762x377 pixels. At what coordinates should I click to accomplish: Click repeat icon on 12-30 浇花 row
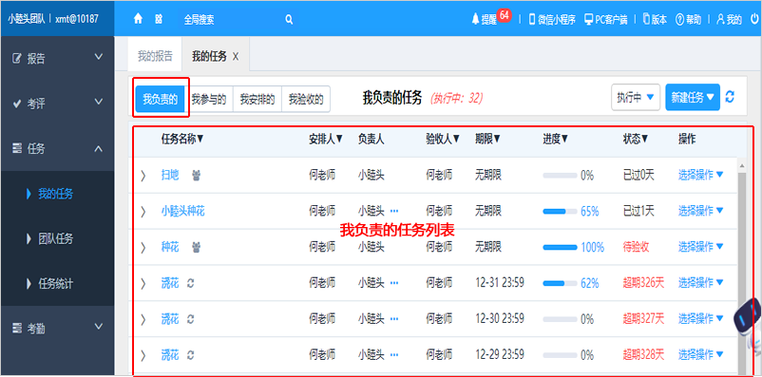[190, 319]
